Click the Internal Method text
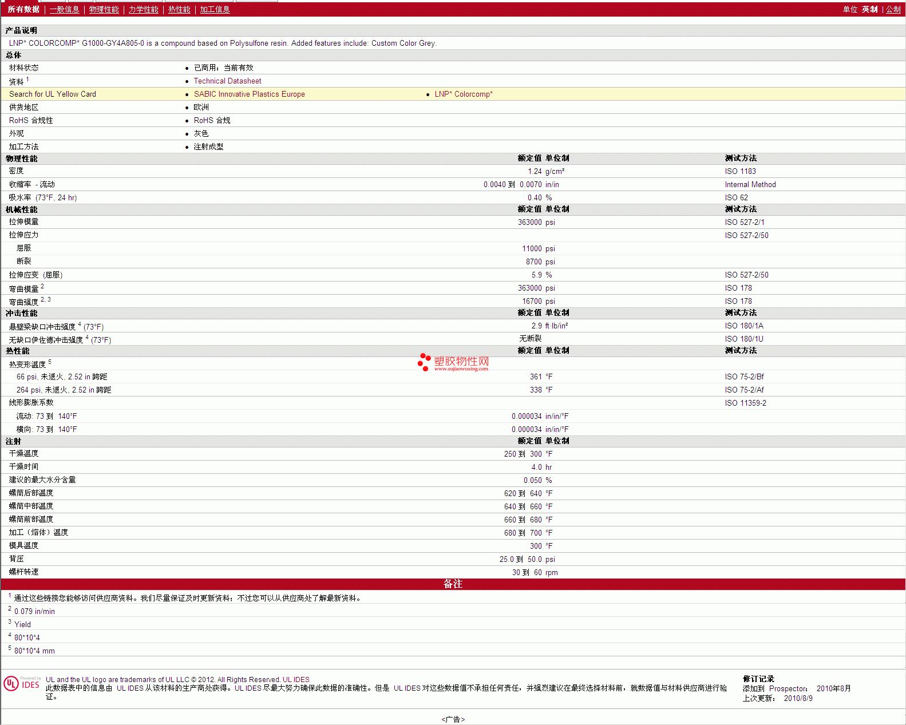Image resolution: width=906 pixels, height=725 pixels. click(x=750, y=185)
